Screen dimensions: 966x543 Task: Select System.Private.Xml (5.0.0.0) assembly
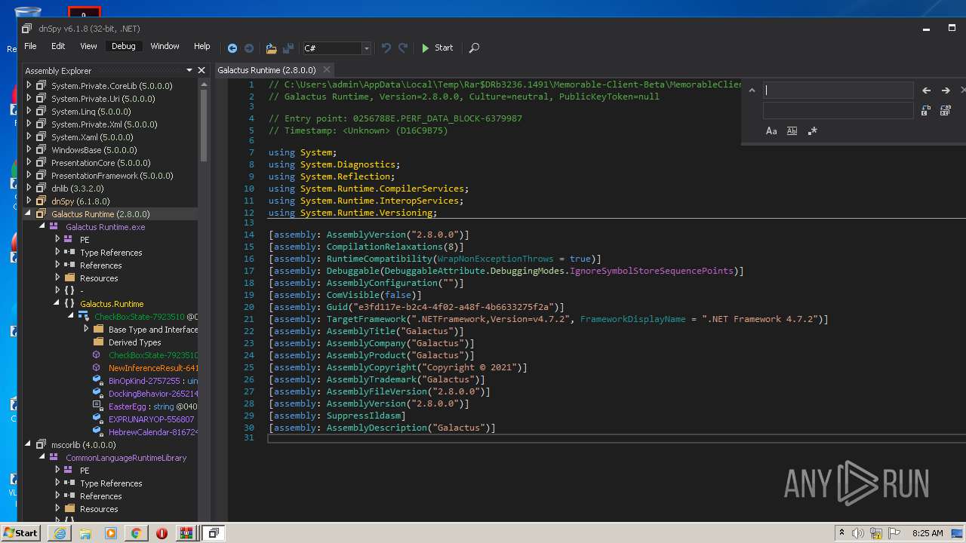pos(104,124)
